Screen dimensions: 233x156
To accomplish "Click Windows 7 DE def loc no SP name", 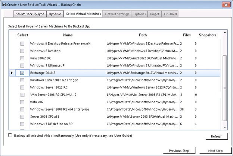I will [x=68, y=124].
